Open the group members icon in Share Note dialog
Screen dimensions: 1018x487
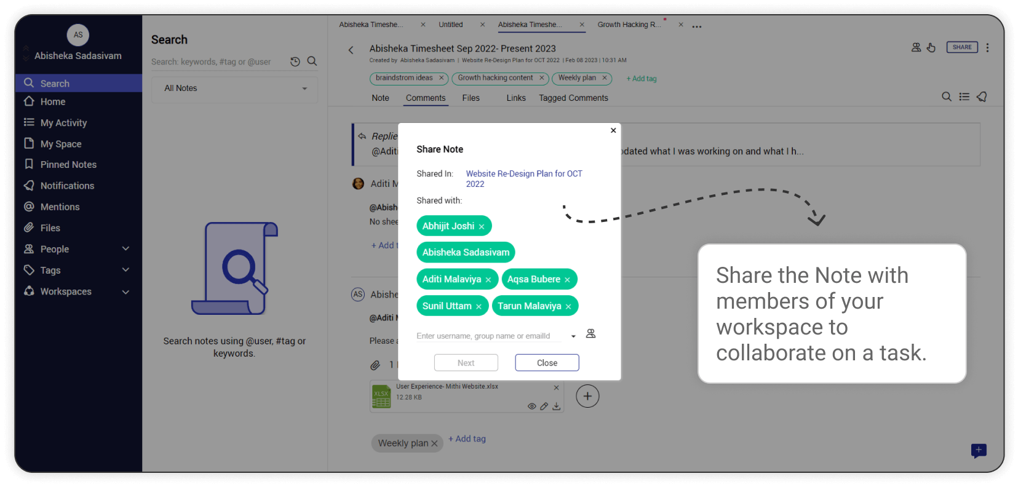click(x=591, y=334)
